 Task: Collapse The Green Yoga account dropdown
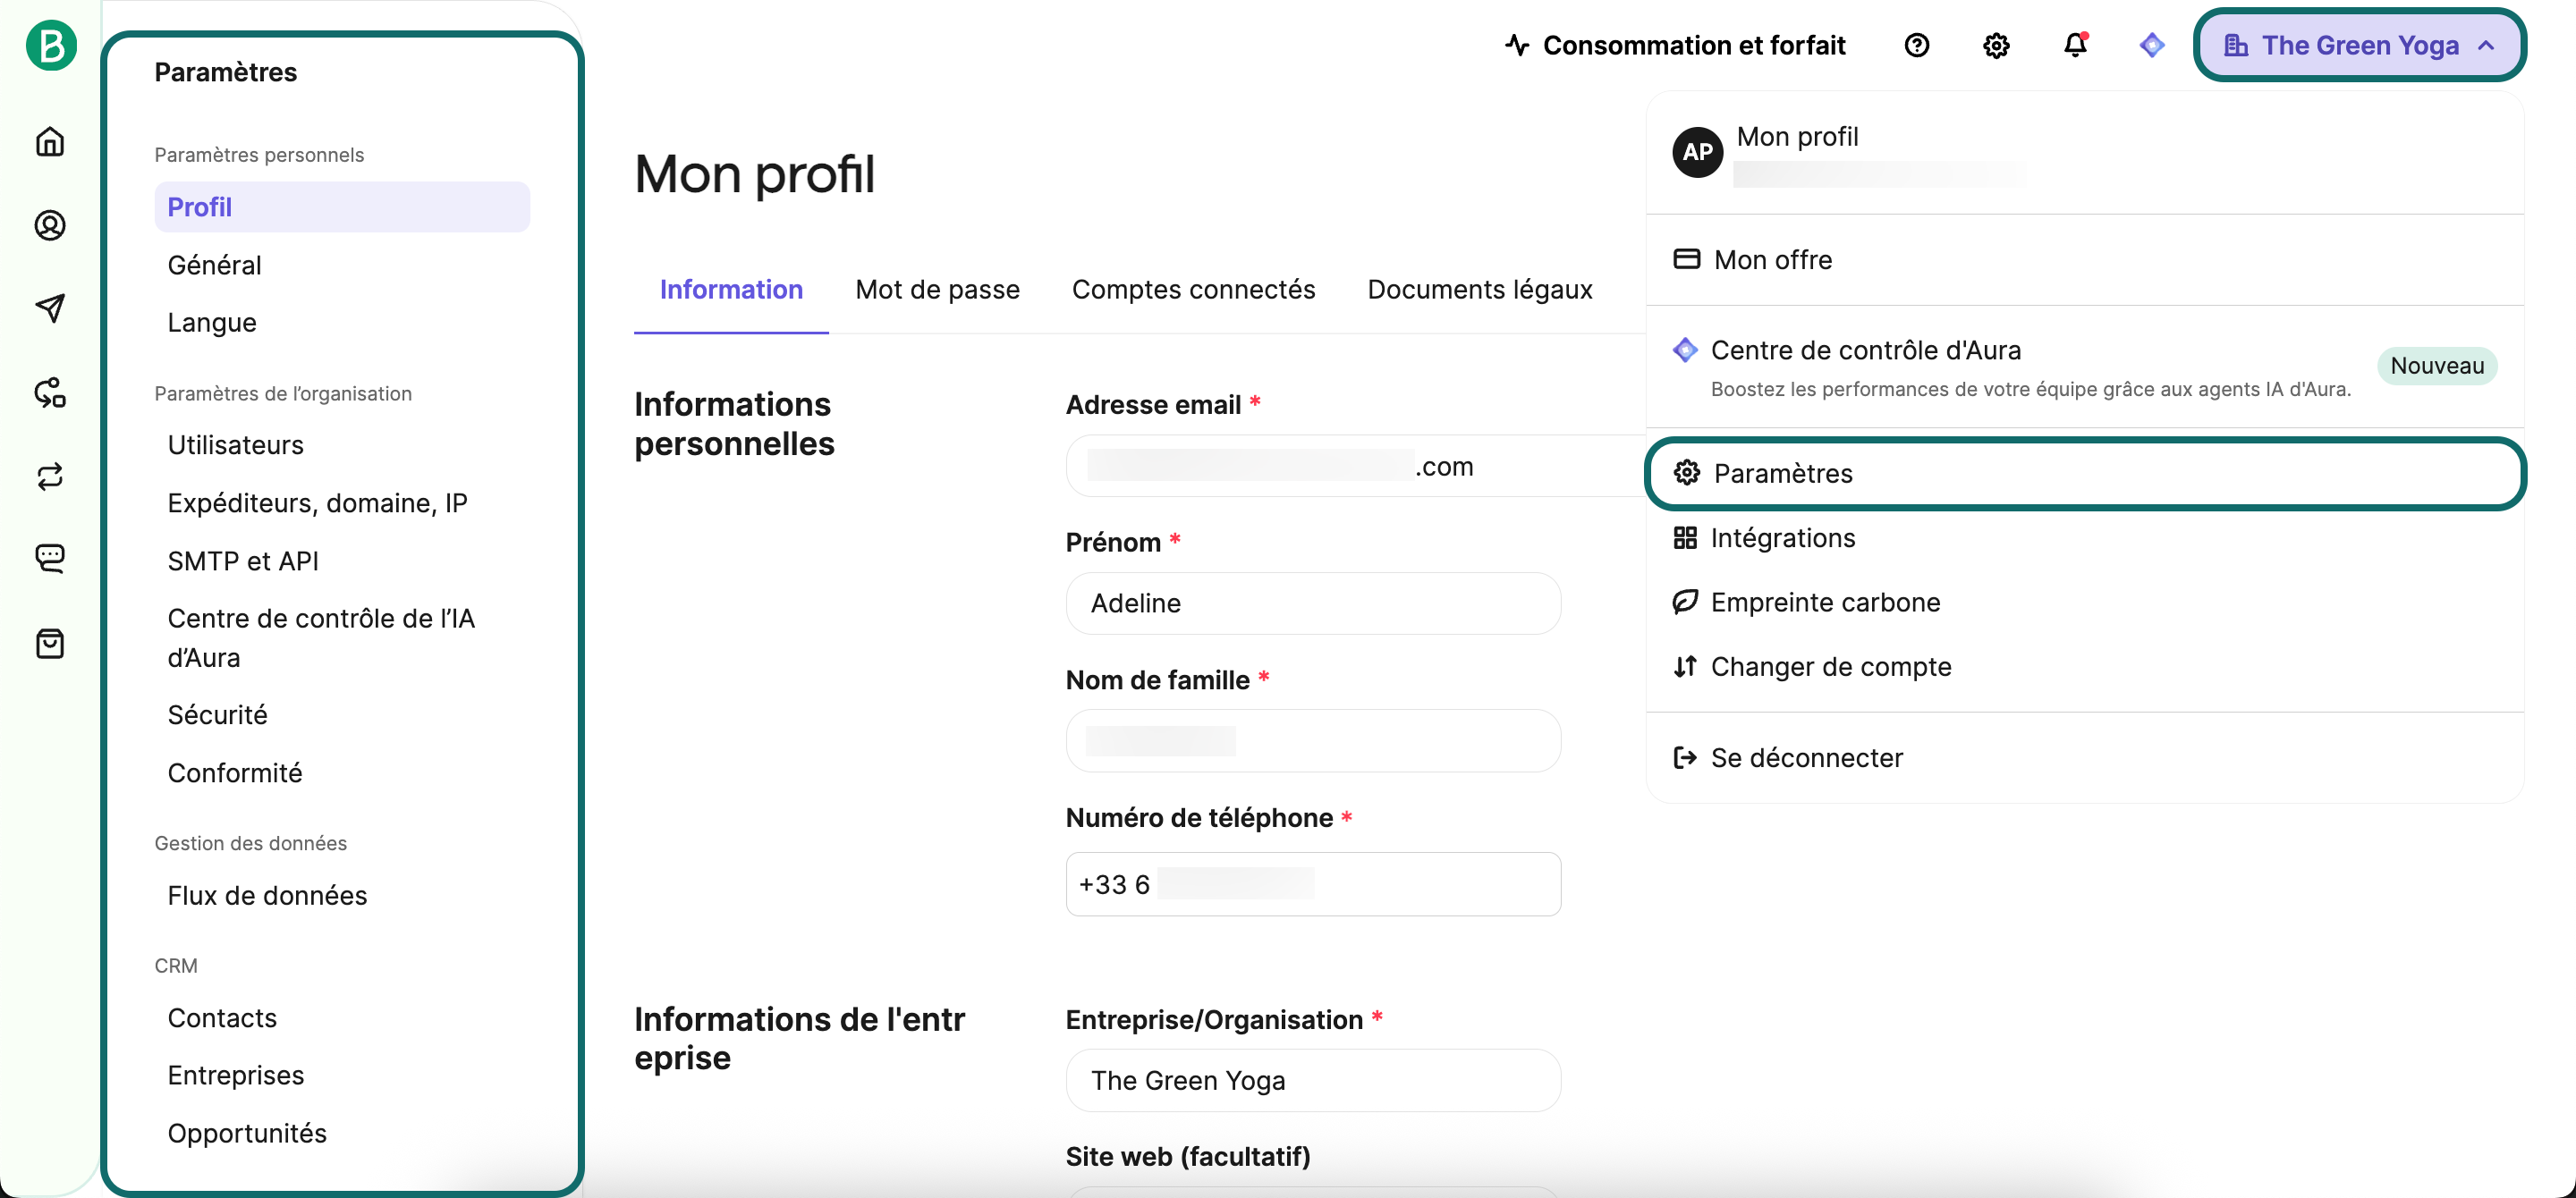click(2359, 45)
